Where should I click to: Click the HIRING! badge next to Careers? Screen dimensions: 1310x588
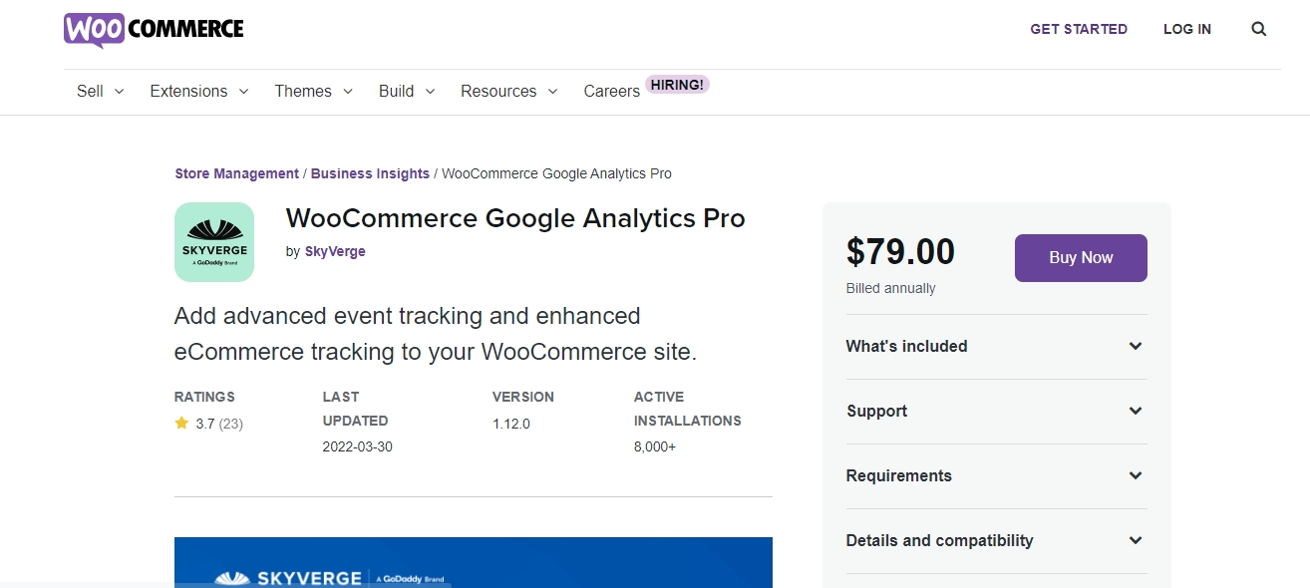coord(677,85)
